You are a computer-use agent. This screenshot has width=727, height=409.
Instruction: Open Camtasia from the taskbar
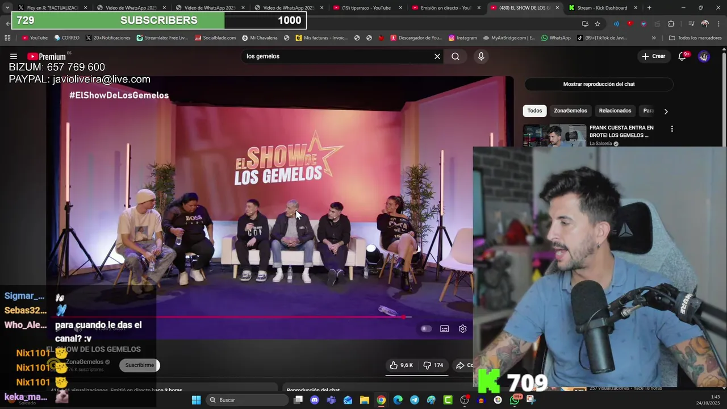(448, 400)
